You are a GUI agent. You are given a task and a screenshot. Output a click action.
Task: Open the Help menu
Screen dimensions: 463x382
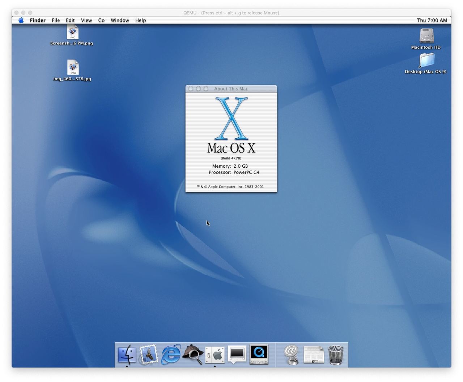[x=140, y=20]
